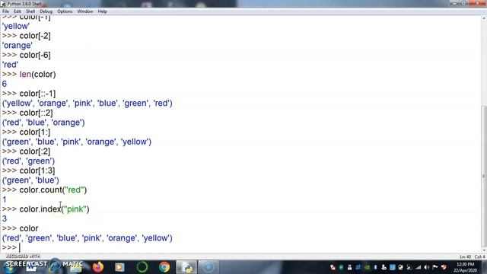Image resolution: width=487 pixels, height=274 pixels.
Task: Open the Shell menu
Action: click(x=30, y=11)
